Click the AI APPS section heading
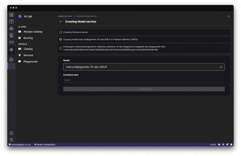Viewport: 241px width, 156px height. [x=22, y=27]
